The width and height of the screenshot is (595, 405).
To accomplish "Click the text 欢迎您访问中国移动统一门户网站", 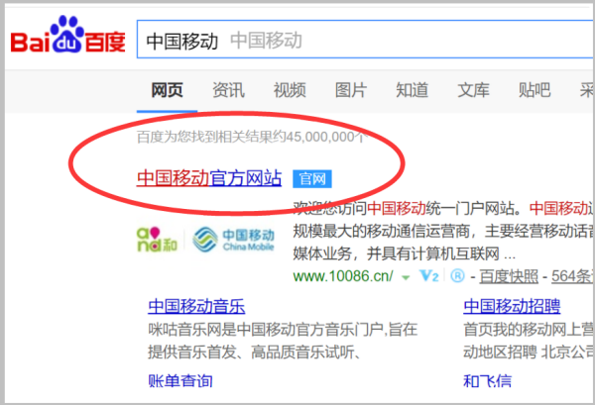I will (404, 208).
